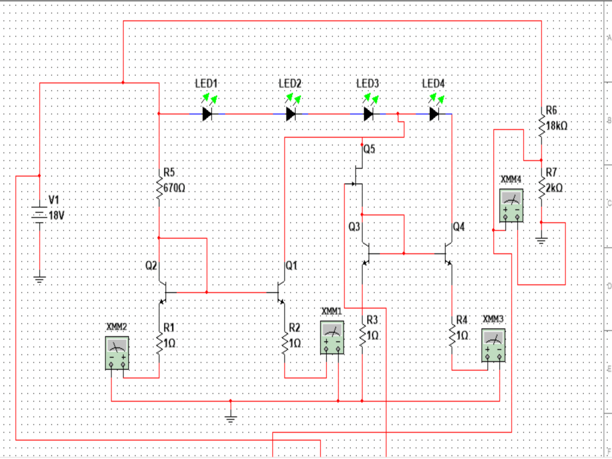
Task: Open the XMM4 multimeter instrument
Action: click(x=510, y=205)
